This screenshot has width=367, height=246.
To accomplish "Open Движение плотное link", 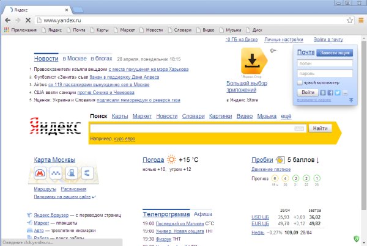I will click(x=271, y=169).
